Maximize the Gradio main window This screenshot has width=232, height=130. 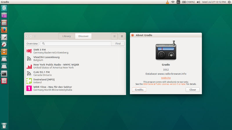click(35, 36)
